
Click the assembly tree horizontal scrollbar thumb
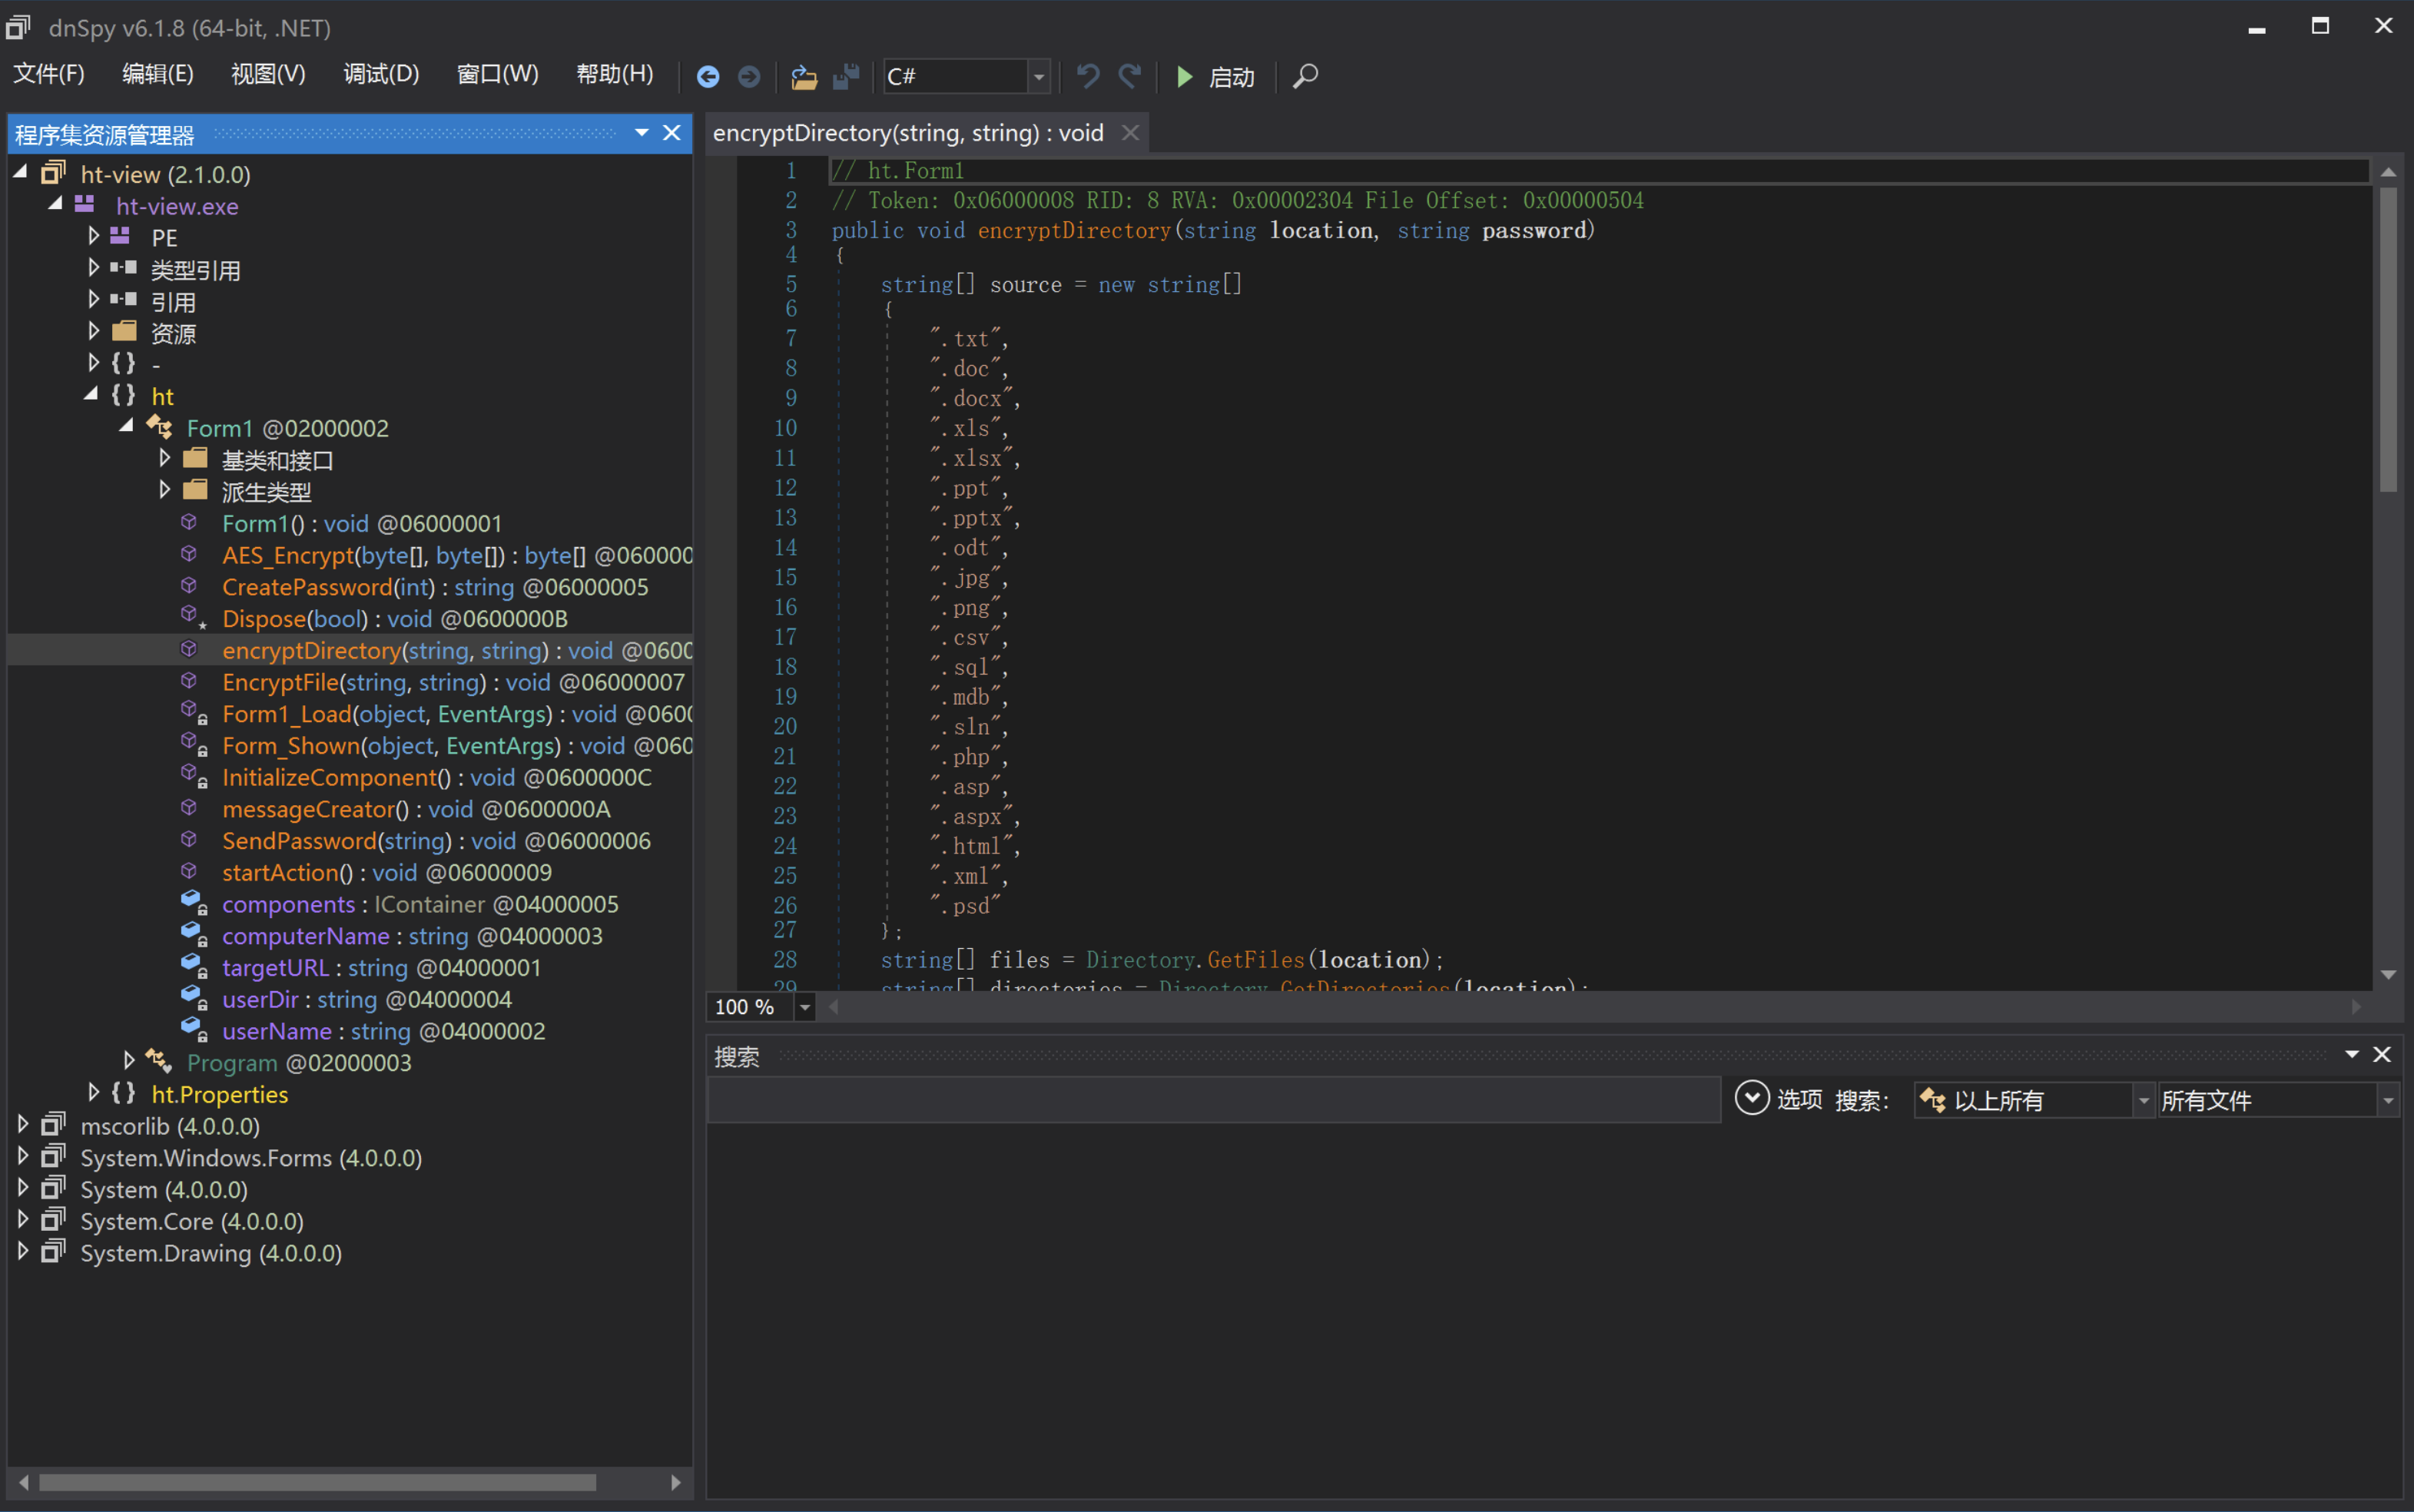pos(317,1482)
